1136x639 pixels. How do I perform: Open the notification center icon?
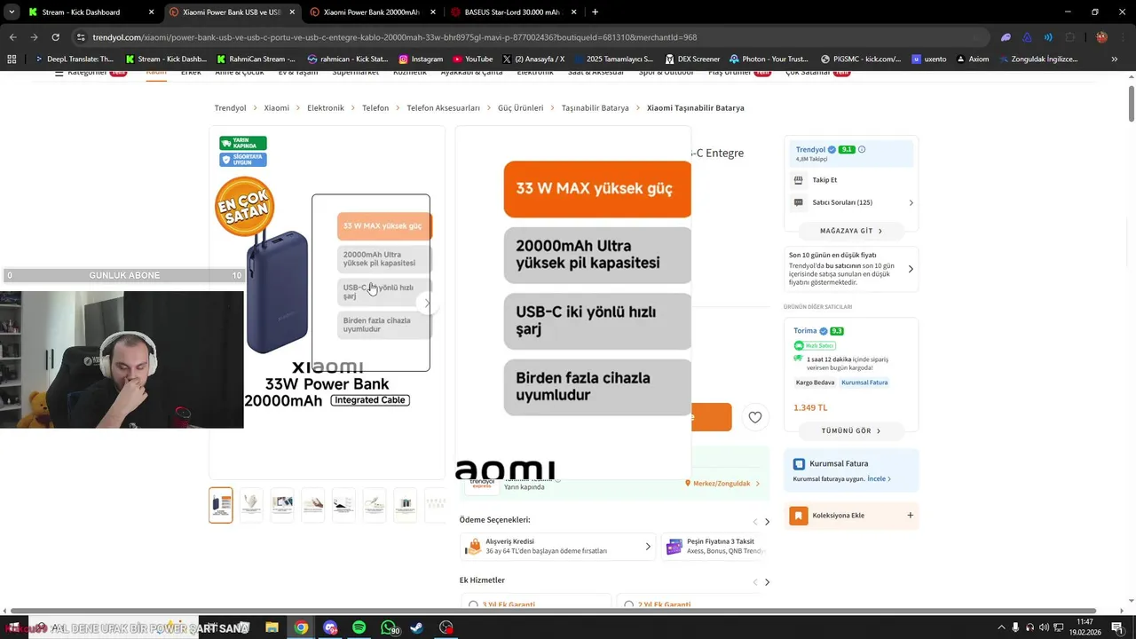(x=1117, y=627)
